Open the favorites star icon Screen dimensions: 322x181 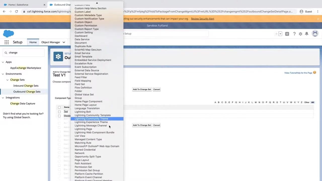tap(276, 34)
